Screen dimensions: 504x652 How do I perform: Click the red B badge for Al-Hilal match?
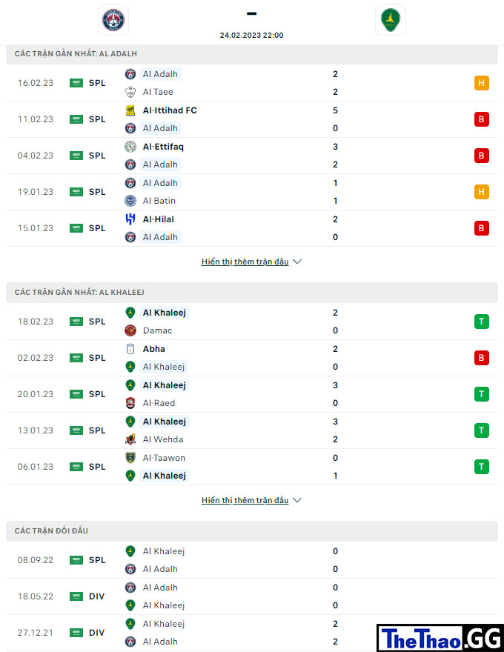482,228
